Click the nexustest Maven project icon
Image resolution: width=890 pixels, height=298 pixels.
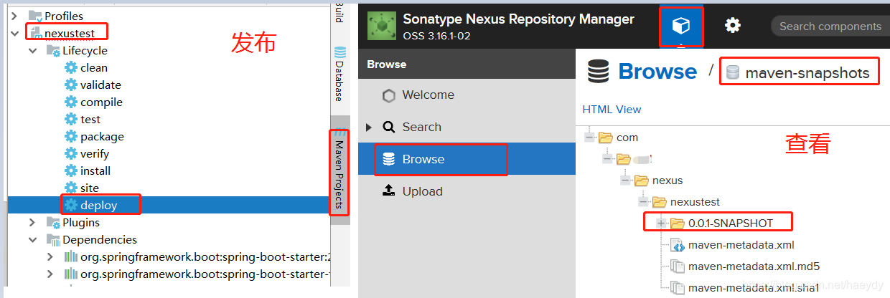point(35,33)
